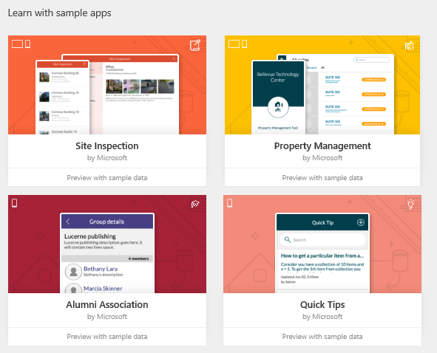Screen dimensions: 437x353
Task: Click the building icon on Property Management card
Action: click(410, 45)
